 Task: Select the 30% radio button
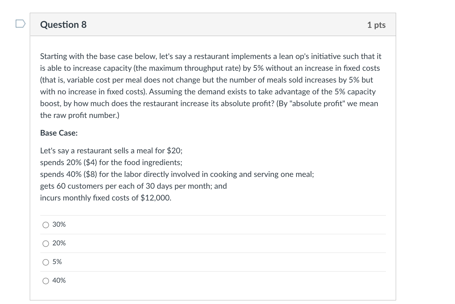pyautogui.click(x=46, y=225)
